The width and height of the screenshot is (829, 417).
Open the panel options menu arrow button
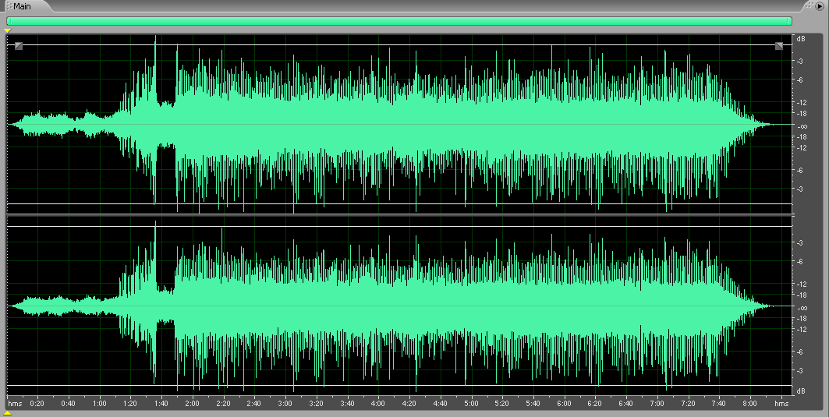pyautogui.click(x=820, y=5)
